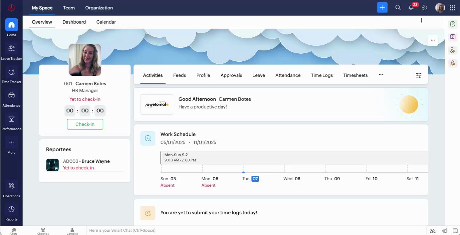Open the feedback chat icon in right rail
460x235 pixels.
(x=453, y=37)
